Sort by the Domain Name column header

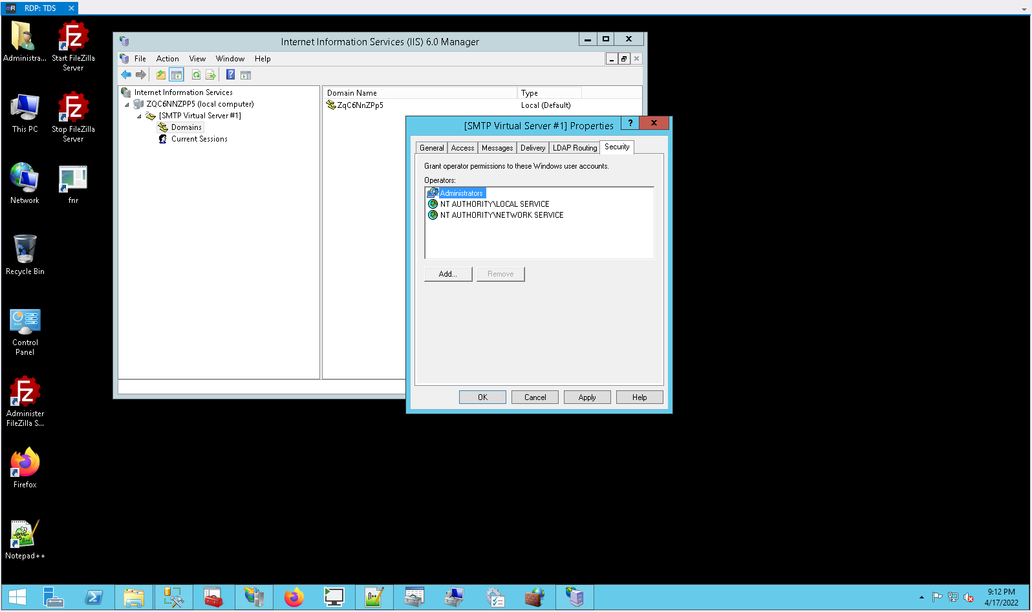pos(420,93)
